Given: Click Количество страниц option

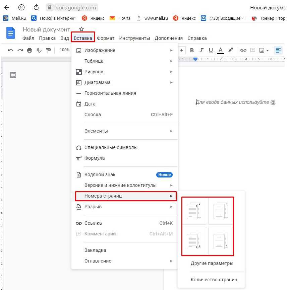Looking at the screenshot, I should click(x=214, y=280).
